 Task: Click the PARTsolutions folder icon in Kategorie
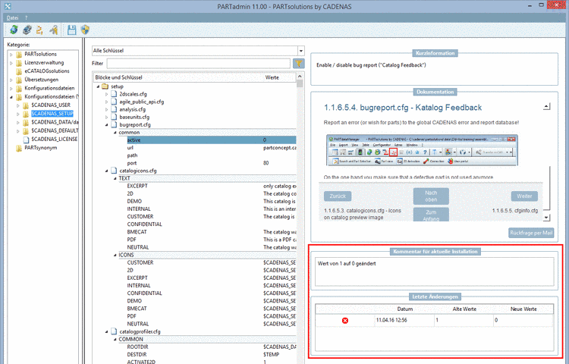19,54
